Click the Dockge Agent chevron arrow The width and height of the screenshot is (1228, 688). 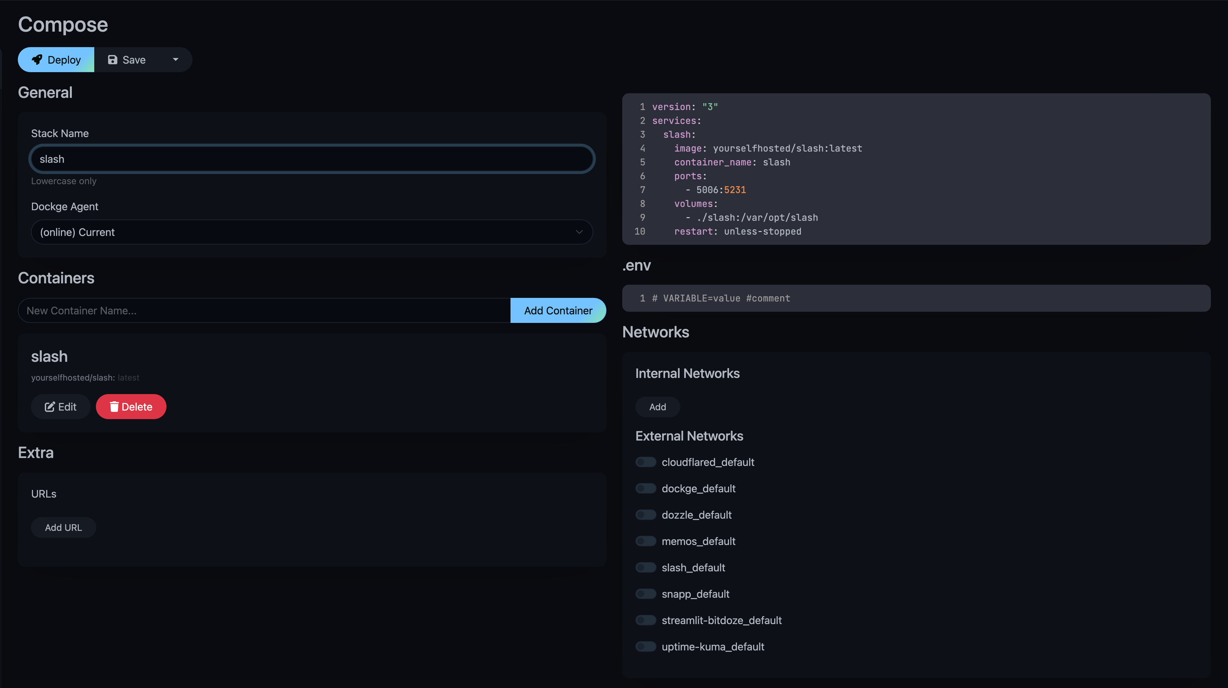tap(579, 232)
